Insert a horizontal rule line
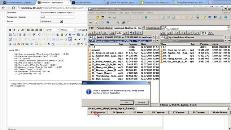The height and width of the screenshot is (130, 231). click(x=62, y=39)
